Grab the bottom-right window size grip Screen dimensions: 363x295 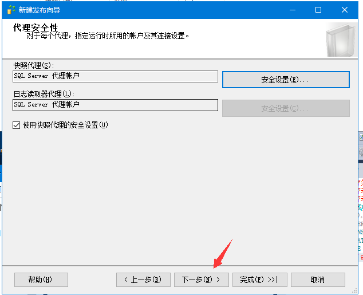354,291
